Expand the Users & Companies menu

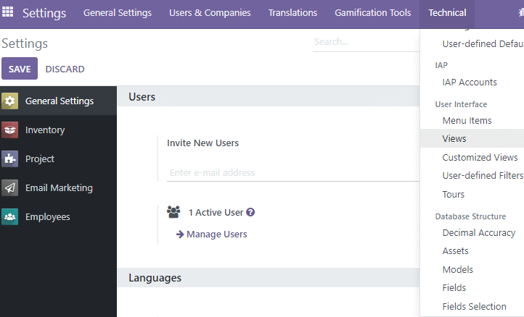[210, 13]
